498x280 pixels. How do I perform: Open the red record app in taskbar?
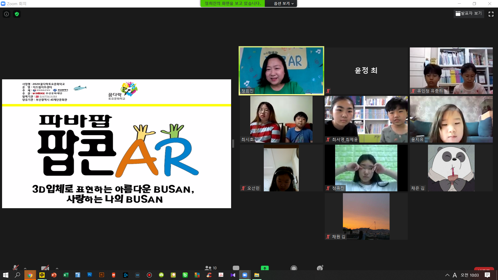click(x=149, y=275)
